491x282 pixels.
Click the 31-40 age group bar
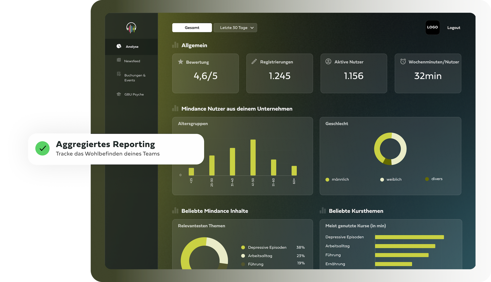[x=232, y=162]
